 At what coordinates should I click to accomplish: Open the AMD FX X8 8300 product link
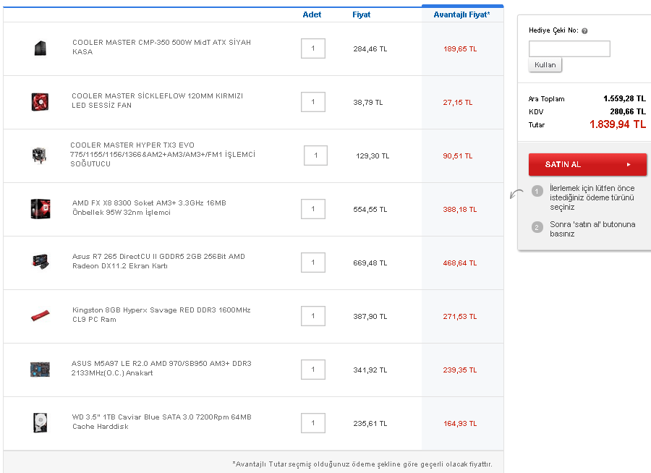149,208
